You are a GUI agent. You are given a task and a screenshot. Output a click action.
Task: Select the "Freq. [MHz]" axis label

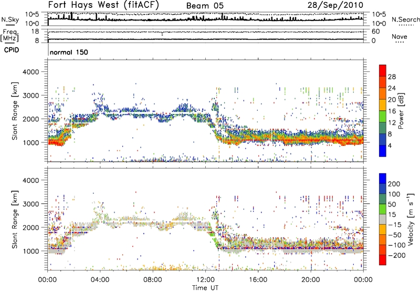(x=9, y=35)
